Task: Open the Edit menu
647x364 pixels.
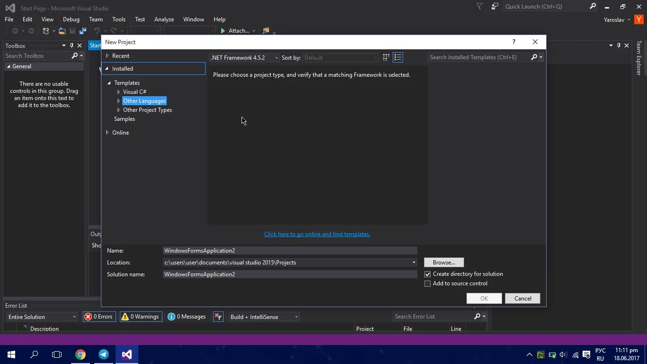Action: (27, 19)
